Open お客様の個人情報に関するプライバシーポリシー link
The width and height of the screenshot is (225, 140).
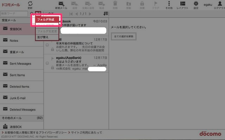click(36, 133)
